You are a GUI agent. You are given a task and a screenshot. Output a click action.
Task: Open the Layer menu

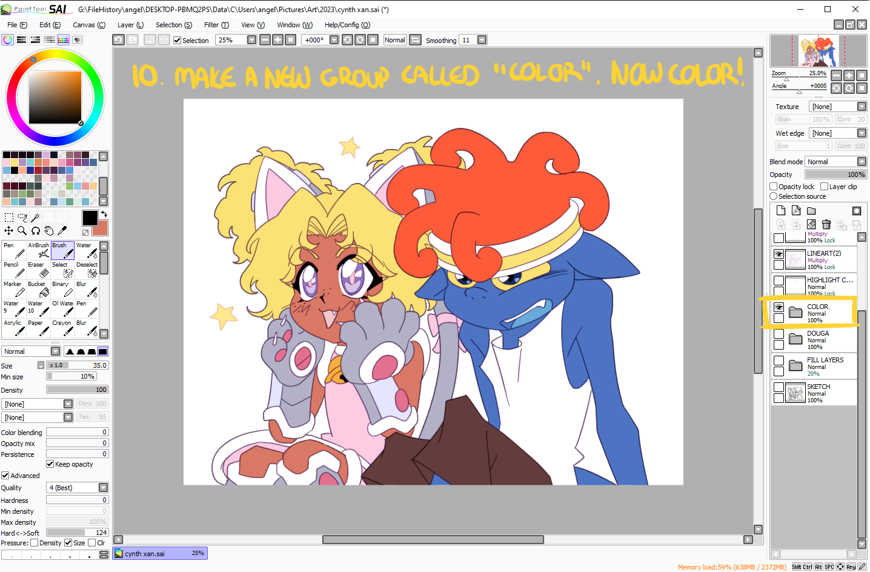coord(130,25)
